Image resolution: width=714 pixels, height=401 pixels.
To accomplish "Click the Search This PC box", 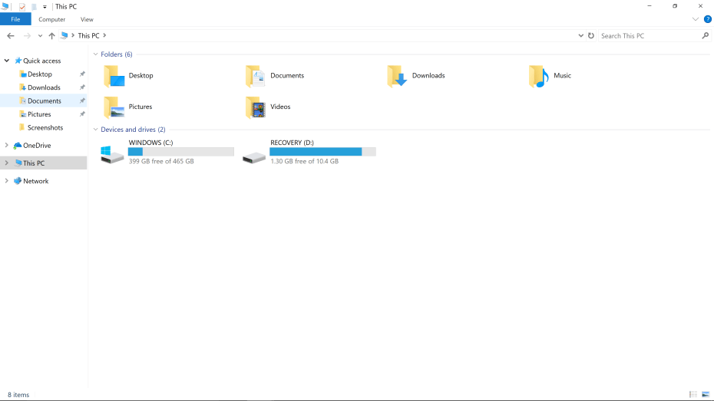I will 649,36.
